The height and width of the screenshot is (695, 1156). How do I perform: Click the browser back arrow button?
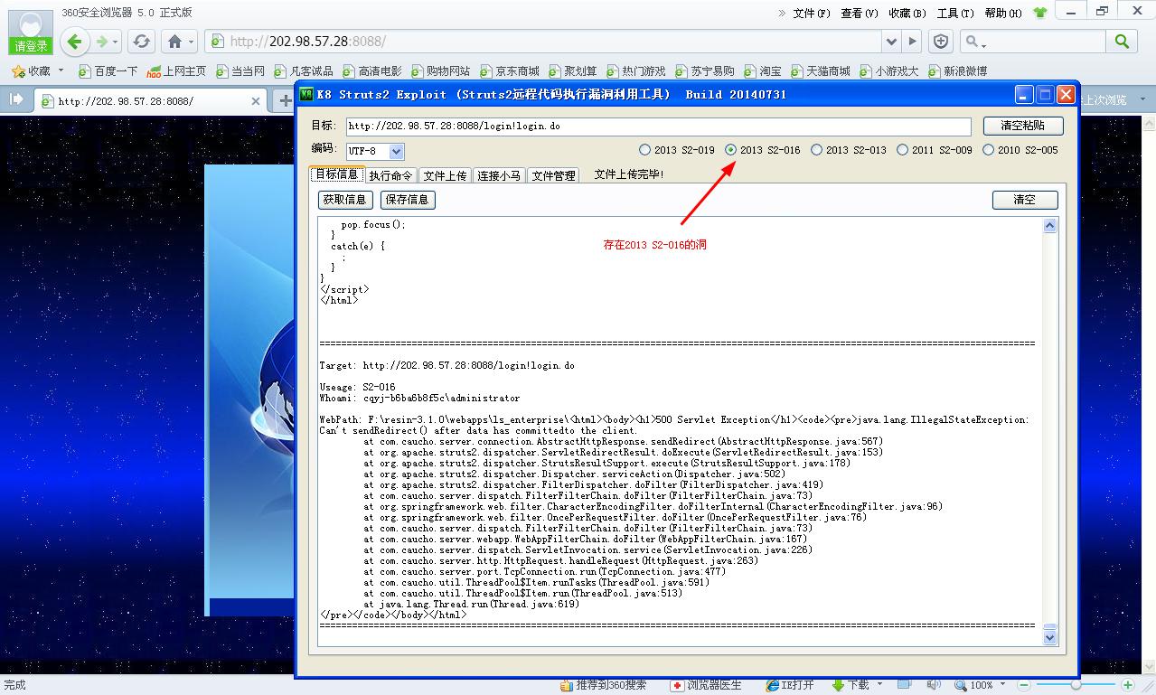[x=74, y=41]
